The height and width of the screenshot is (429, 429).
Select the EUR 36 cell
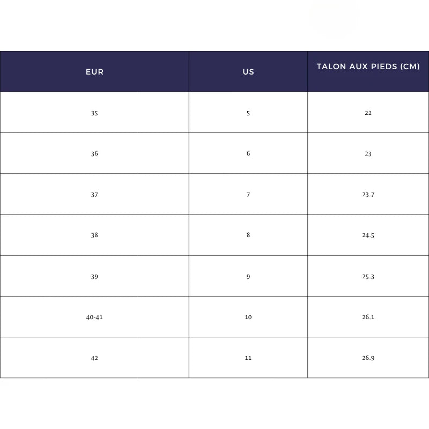pos(94,154)
